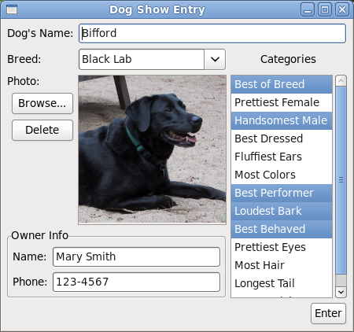
Task: Select the Fluffiest Ears category
Action: pyautogui.click(x=282, y=157)
